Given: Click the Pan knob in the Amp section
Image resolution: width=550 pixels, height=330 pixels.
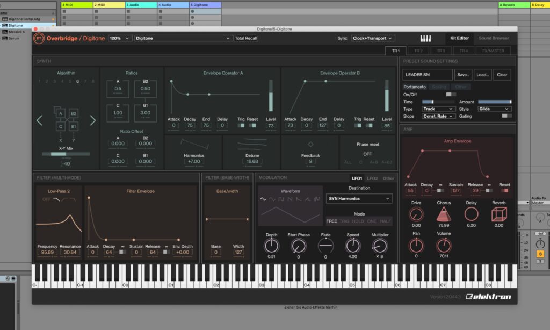Looking at the screenshot, I should (x=416, y=246).
